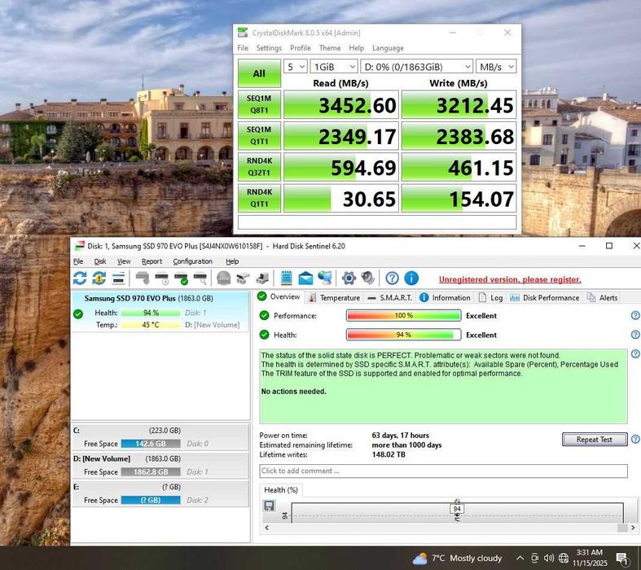Click the globe with monitor network icon
Screen dimensions: 641x570
click(325, 278)
